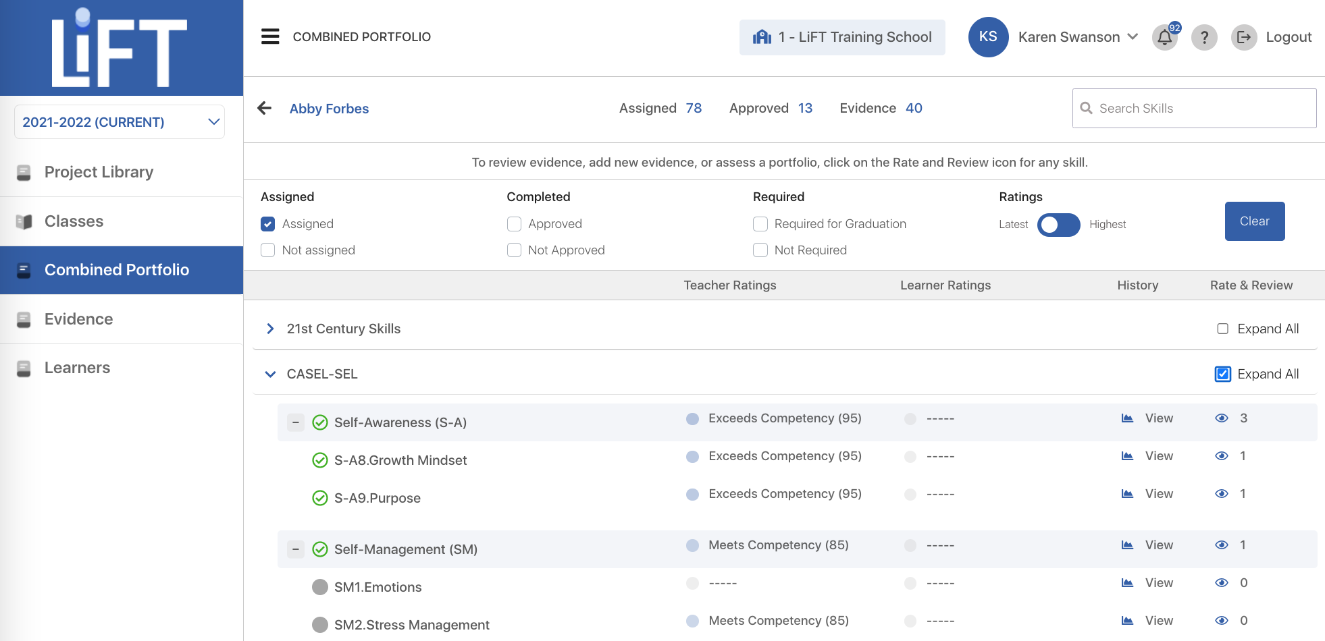The width and height of the screenshot is (1325, 641).
Task: Click the Approved count 13
Action: pos(805,108)
